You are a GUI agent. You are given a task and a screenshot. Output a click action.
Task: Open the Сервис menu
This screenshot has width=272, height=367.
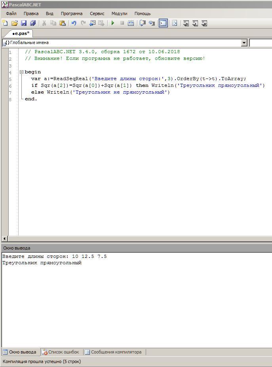(x=97, y=13)
